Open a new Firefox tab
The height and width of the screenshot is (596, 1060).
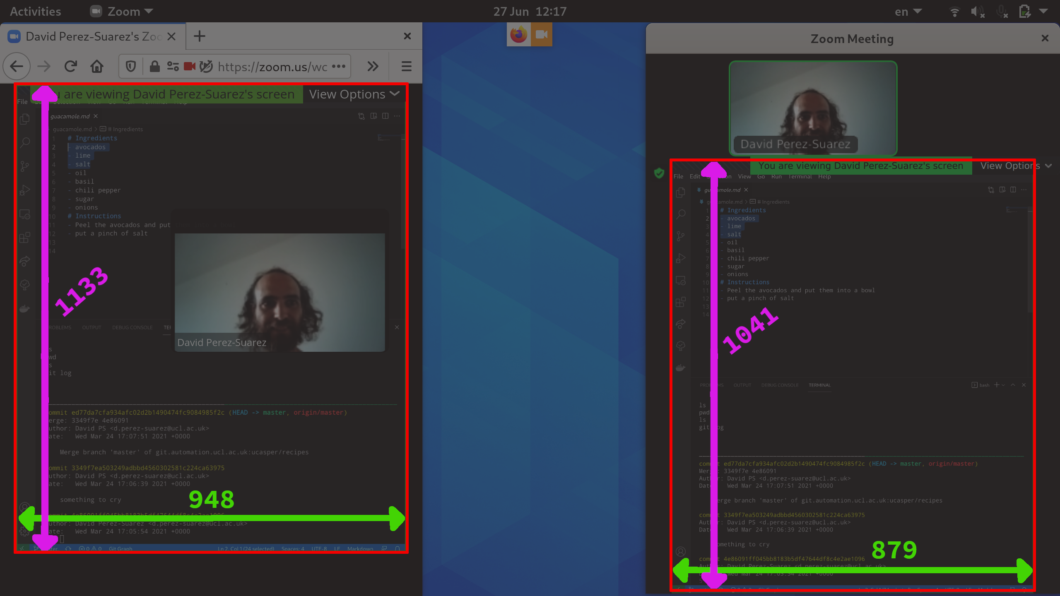(200, 36)
